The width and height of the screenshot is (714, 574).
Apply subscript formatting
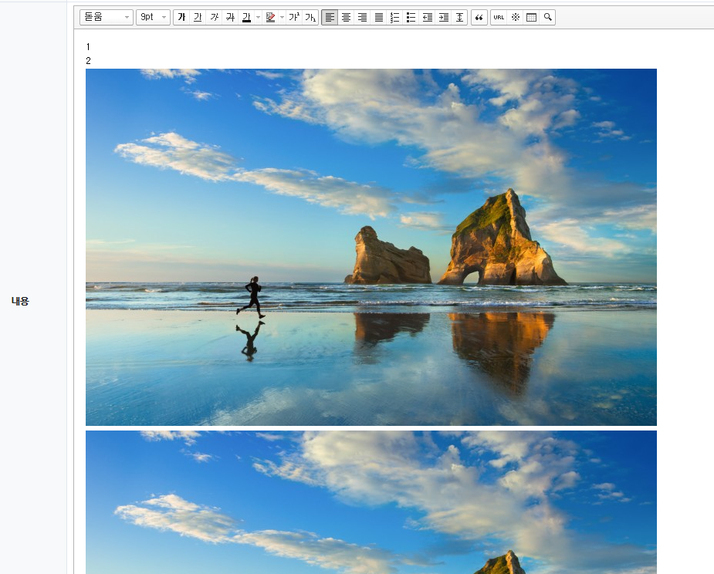point(310,17)
